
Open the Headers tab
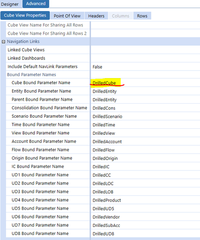pos(96,16)
